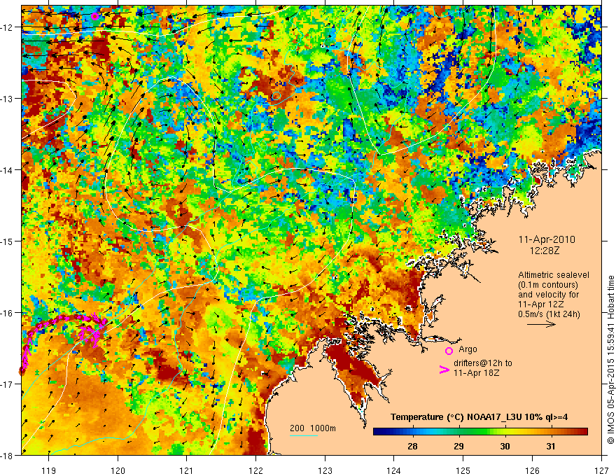Click the longitude axis label 122
Viewport: 616px width, 476px height.
255,470
